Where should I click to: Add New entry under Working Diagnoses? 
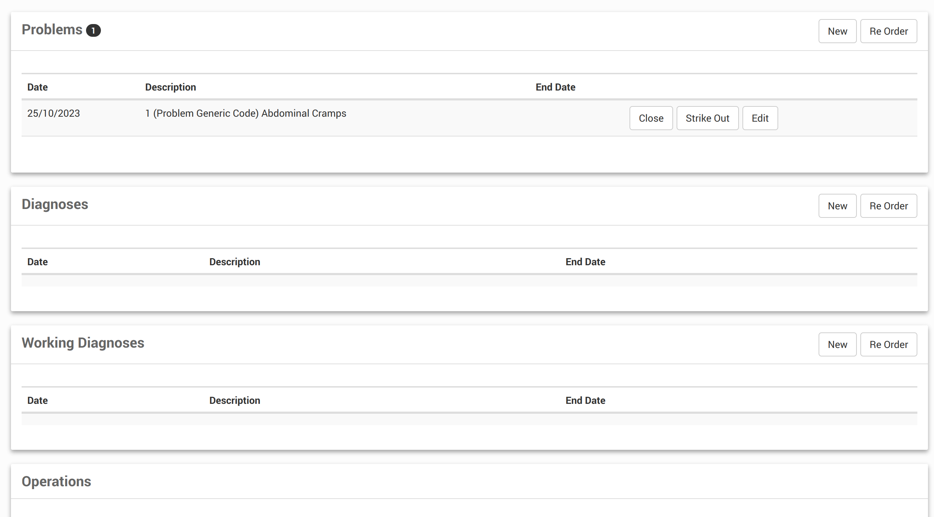837,344
